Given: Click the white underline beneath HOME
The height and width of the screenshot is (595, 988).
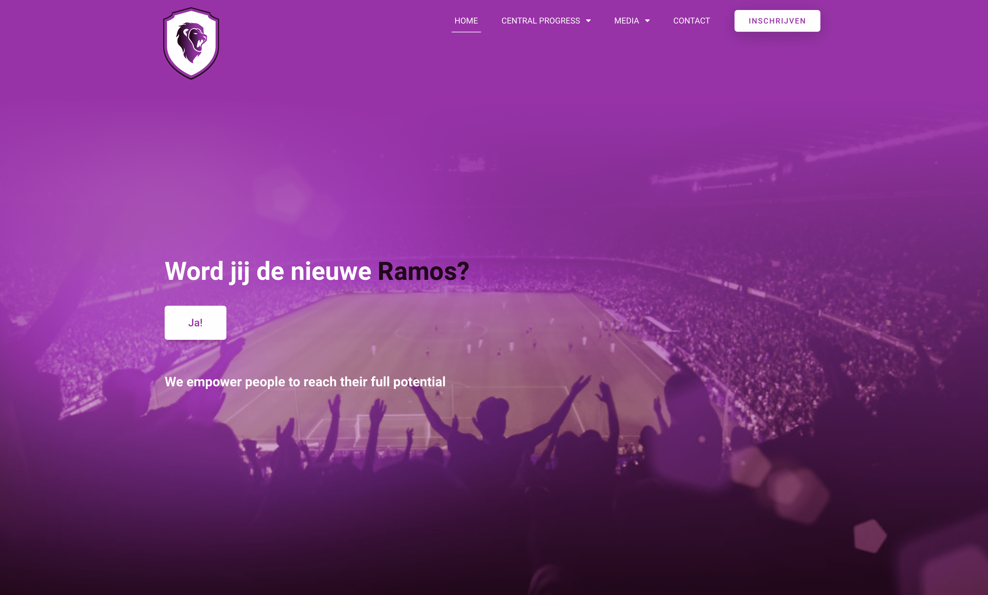Looking at the screenshot, I should 466,32.
